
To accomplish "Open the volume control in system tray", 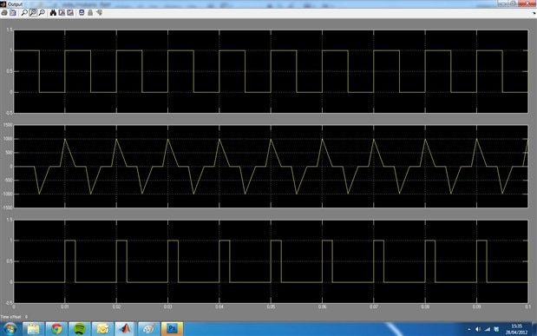I will pyautogui.click(x=478, y=329).
